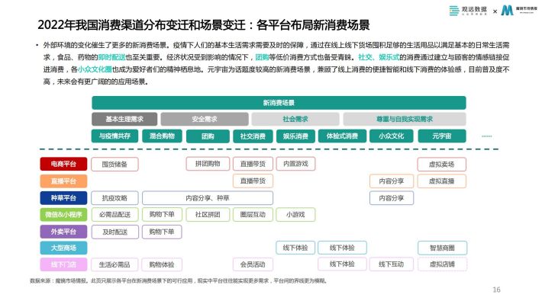
Task: Click the green highlighted 团购 in the paragraph
Action: click(x=262, y=57)
